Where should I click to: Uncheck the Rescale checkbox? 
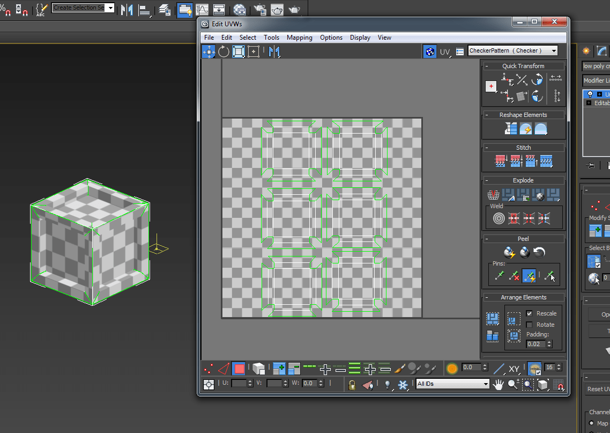(x=529, y=313)
